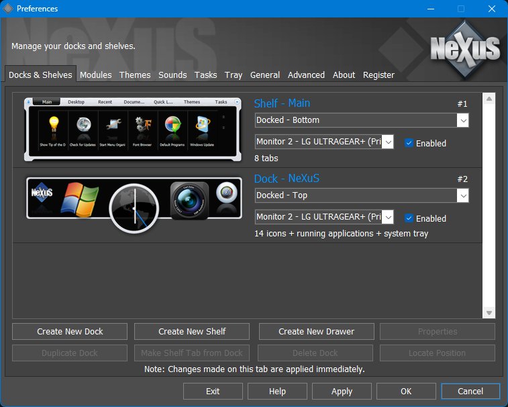
Task: Open monitor dropdown for Dock - NeXuS
Action: 324,217
